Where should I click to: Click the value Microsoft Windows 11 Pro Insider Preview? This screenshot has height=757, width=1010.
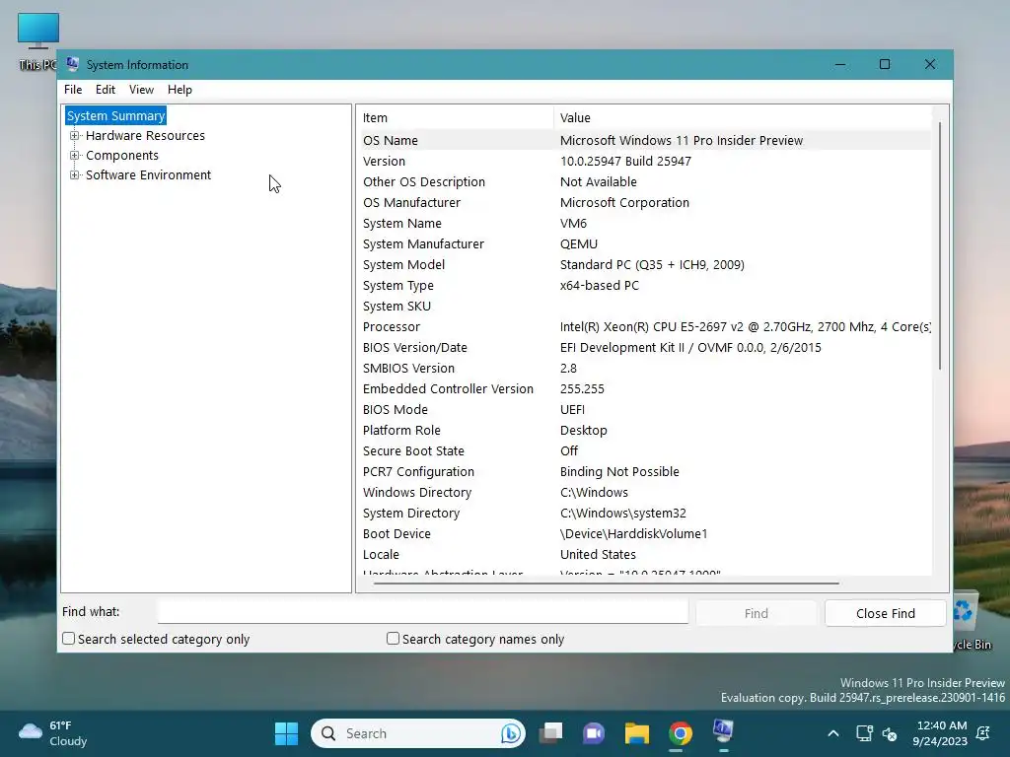coord(682,140)
